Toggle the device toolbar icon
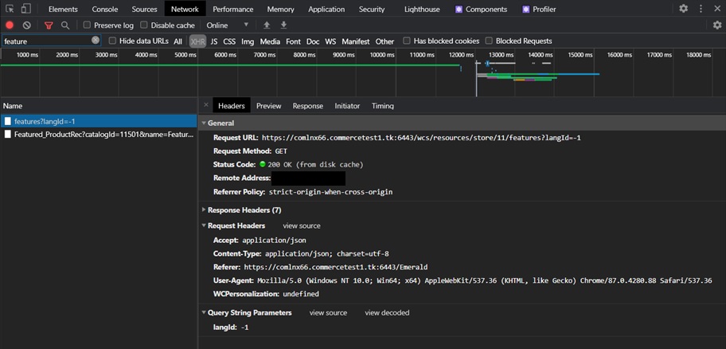This screenshot has width=726, height=349. (25, 9)
